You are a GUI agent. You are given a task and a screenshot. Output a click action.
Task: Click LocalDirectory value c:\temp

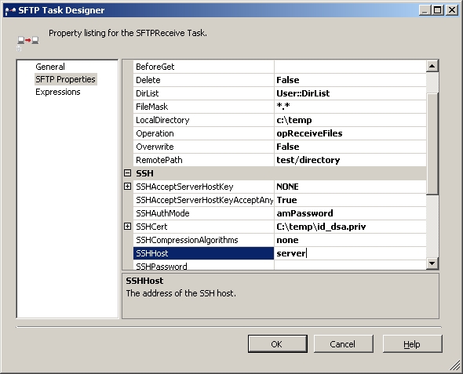[350, 120]
